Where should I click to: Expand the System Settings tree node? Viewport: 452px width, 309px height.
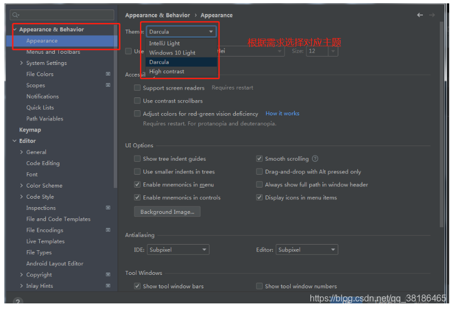pyautogui.click(x=21, y=63)
